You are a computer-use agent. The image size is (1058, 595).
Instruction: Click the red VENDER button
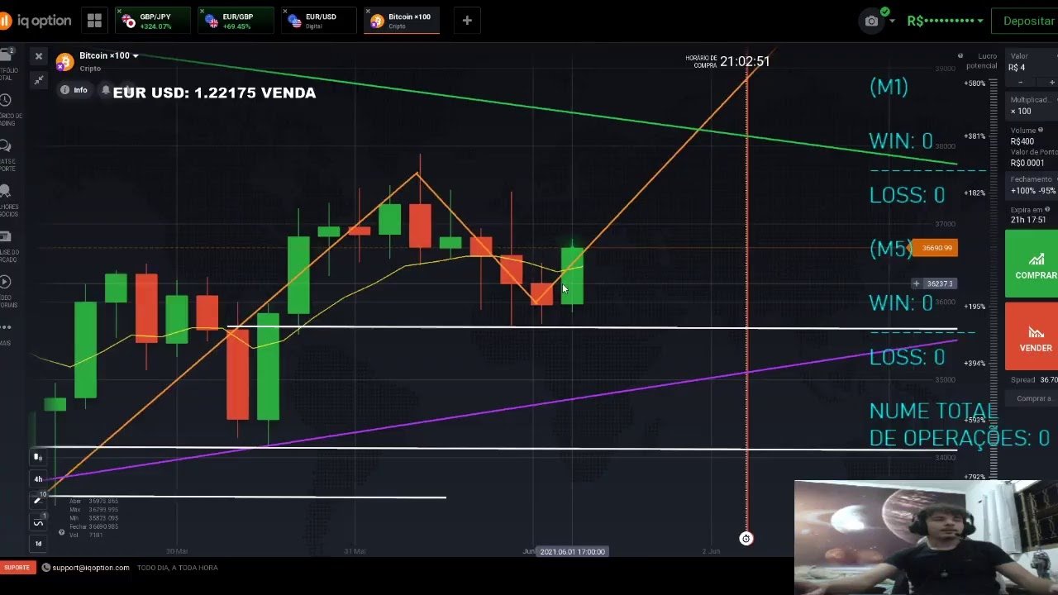pos(1033,336)
